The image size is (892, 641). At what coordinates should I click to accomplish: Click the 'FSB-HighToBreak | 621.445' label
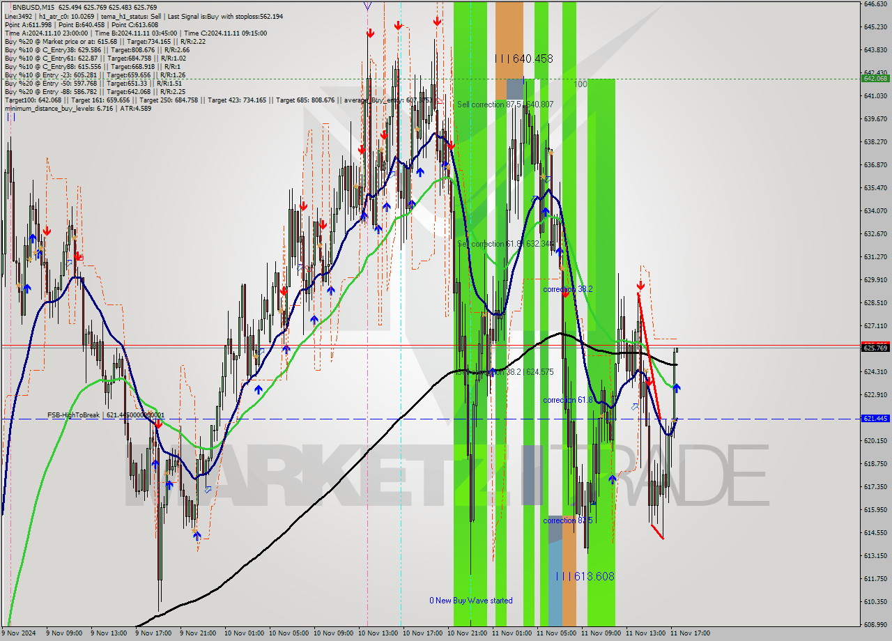pyautogui.click(x=106, y=415)
